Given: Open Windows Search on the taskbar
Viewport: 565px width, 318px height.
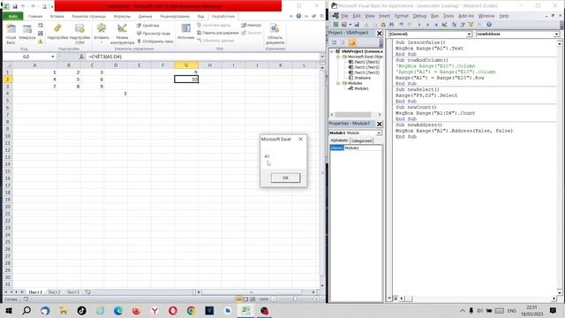Looking at the screenshot, I should click(26, 310).
